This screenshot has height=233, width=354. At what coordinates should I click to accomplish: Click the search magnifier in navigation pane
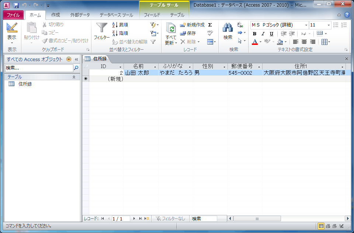click(x=76, y=68)
